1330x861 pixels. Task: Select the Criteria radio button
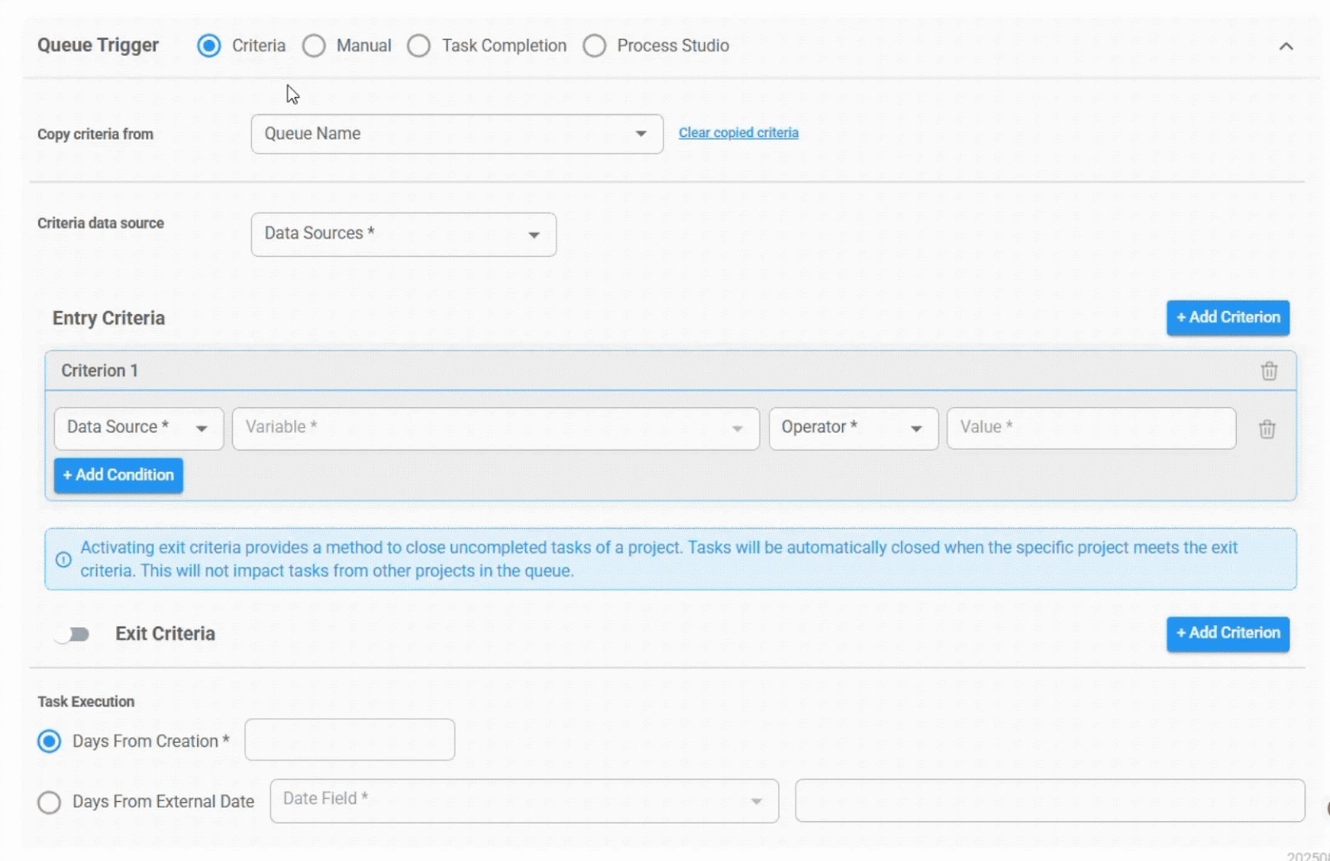point(209,46)
